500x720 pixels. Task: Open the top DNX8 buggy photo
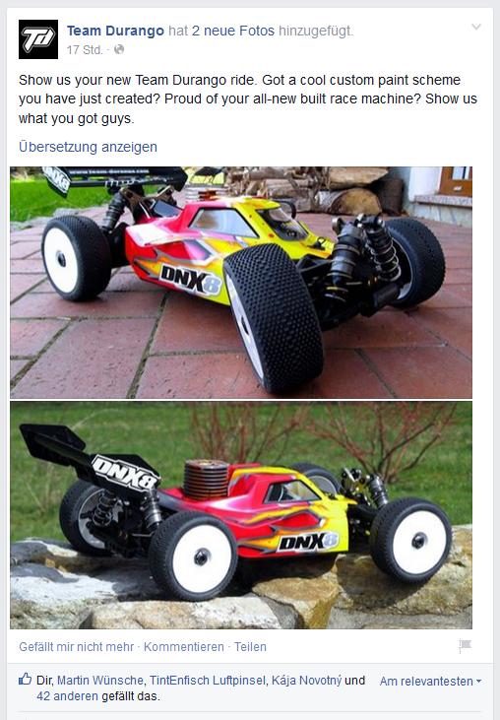click(241, 283)
